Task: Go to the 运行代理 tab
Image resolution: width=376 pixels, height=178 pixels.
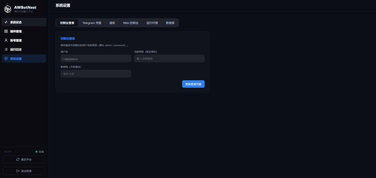Action: coord(152,23)
